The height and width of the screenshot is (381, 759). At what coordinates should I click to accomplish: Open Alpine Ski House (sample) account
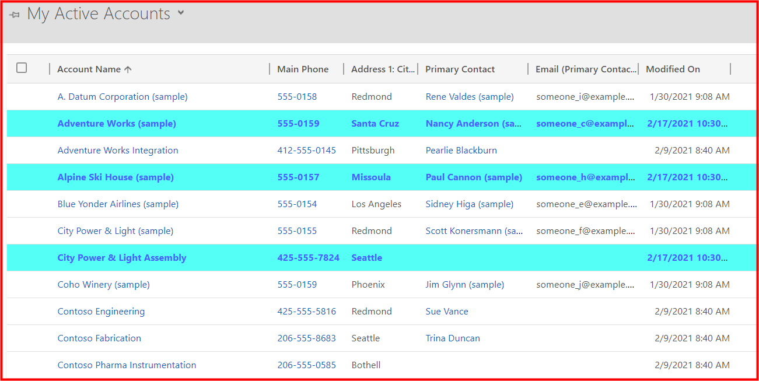pos(116,177)
